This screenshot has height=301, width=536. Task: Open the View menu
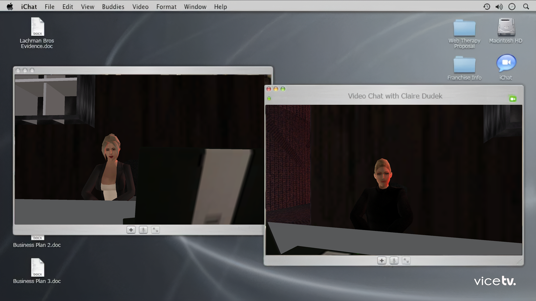coord(87,7)
